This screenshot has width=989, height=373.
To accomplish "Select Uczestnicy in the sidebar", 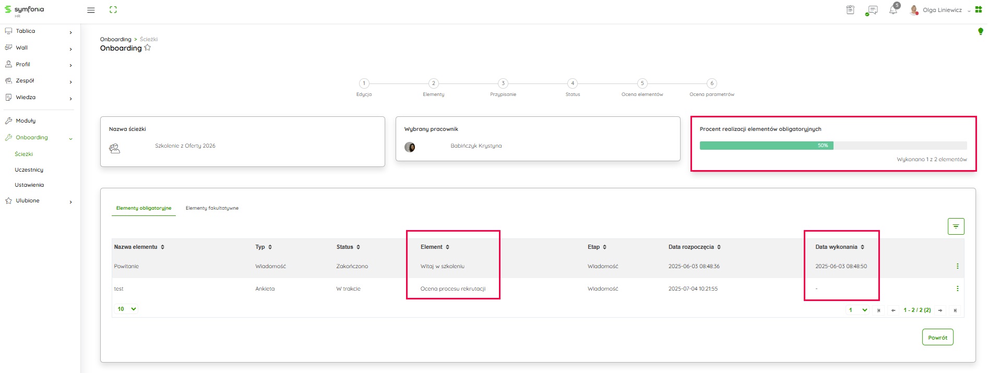I will pyautogui.click(x=29, y=170).
